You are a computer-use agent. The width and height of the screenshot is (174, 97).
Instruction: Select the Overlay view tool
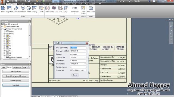[x=34, y=9]
